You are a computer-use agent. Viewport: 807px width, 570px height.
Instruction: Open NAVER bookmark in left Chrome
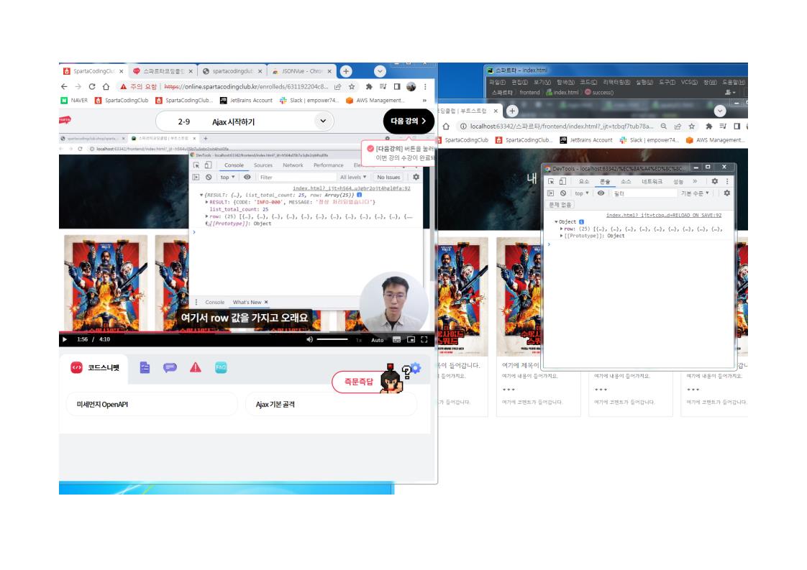pos(74,101)
